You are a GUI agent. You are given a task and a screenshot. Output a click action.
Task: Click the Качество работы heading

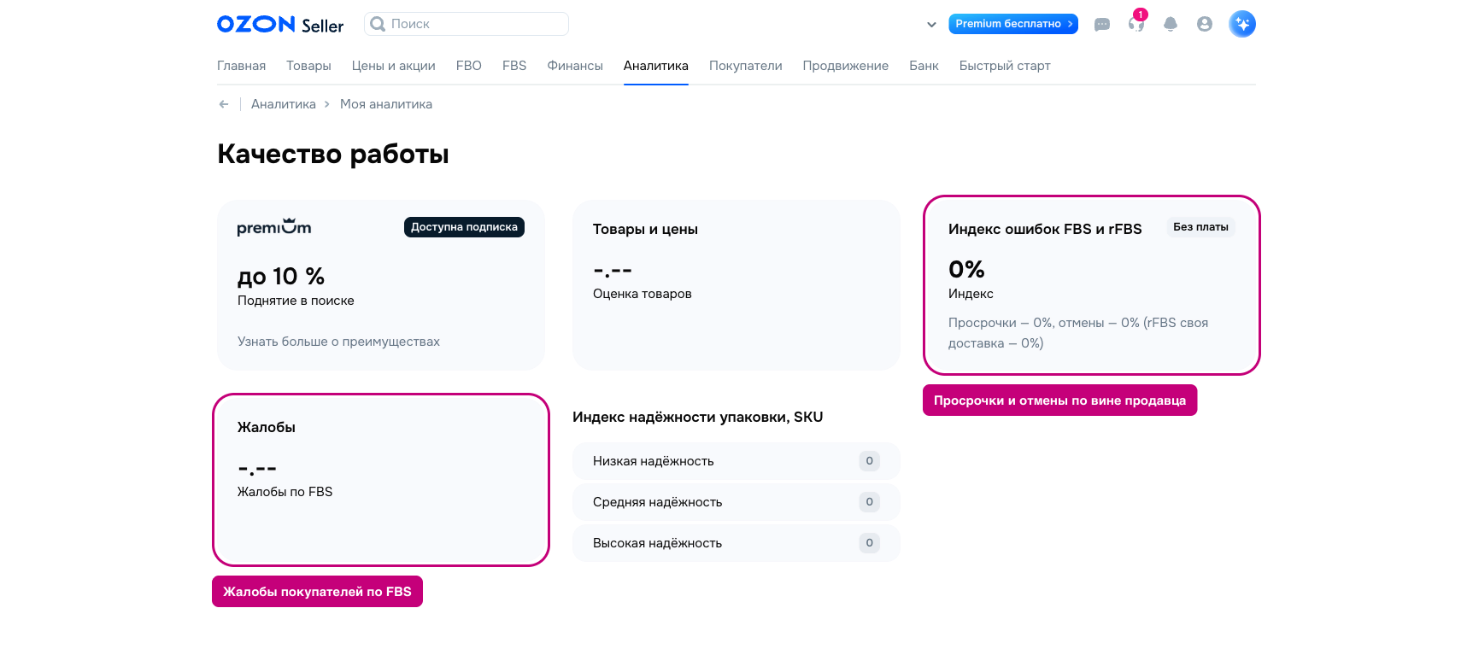coord(333,155)
